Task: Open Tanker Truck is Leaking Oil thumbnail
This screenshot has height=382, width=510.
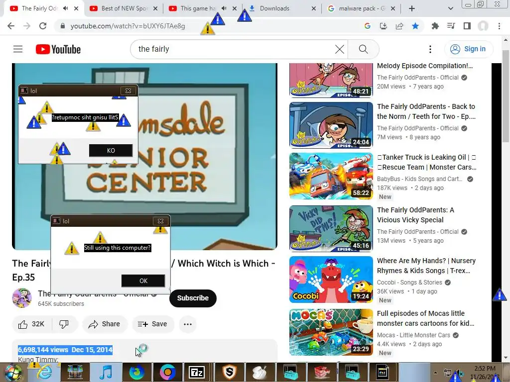Action: click(x=331, y=176)
